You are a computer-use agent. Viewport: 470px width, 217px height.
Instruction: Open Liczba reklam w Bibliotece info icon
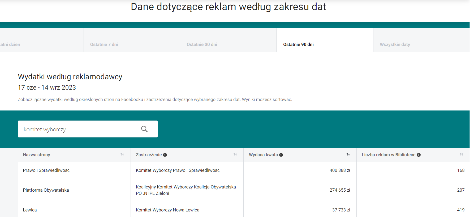[x=419, y=155]
